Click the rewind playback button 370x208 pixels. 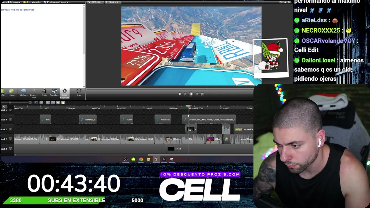pyautogui.click(x=185, y=94)
